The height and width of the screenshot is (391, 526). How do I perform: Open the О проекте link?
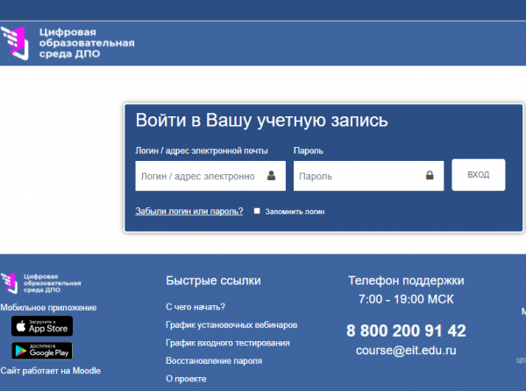186,379
